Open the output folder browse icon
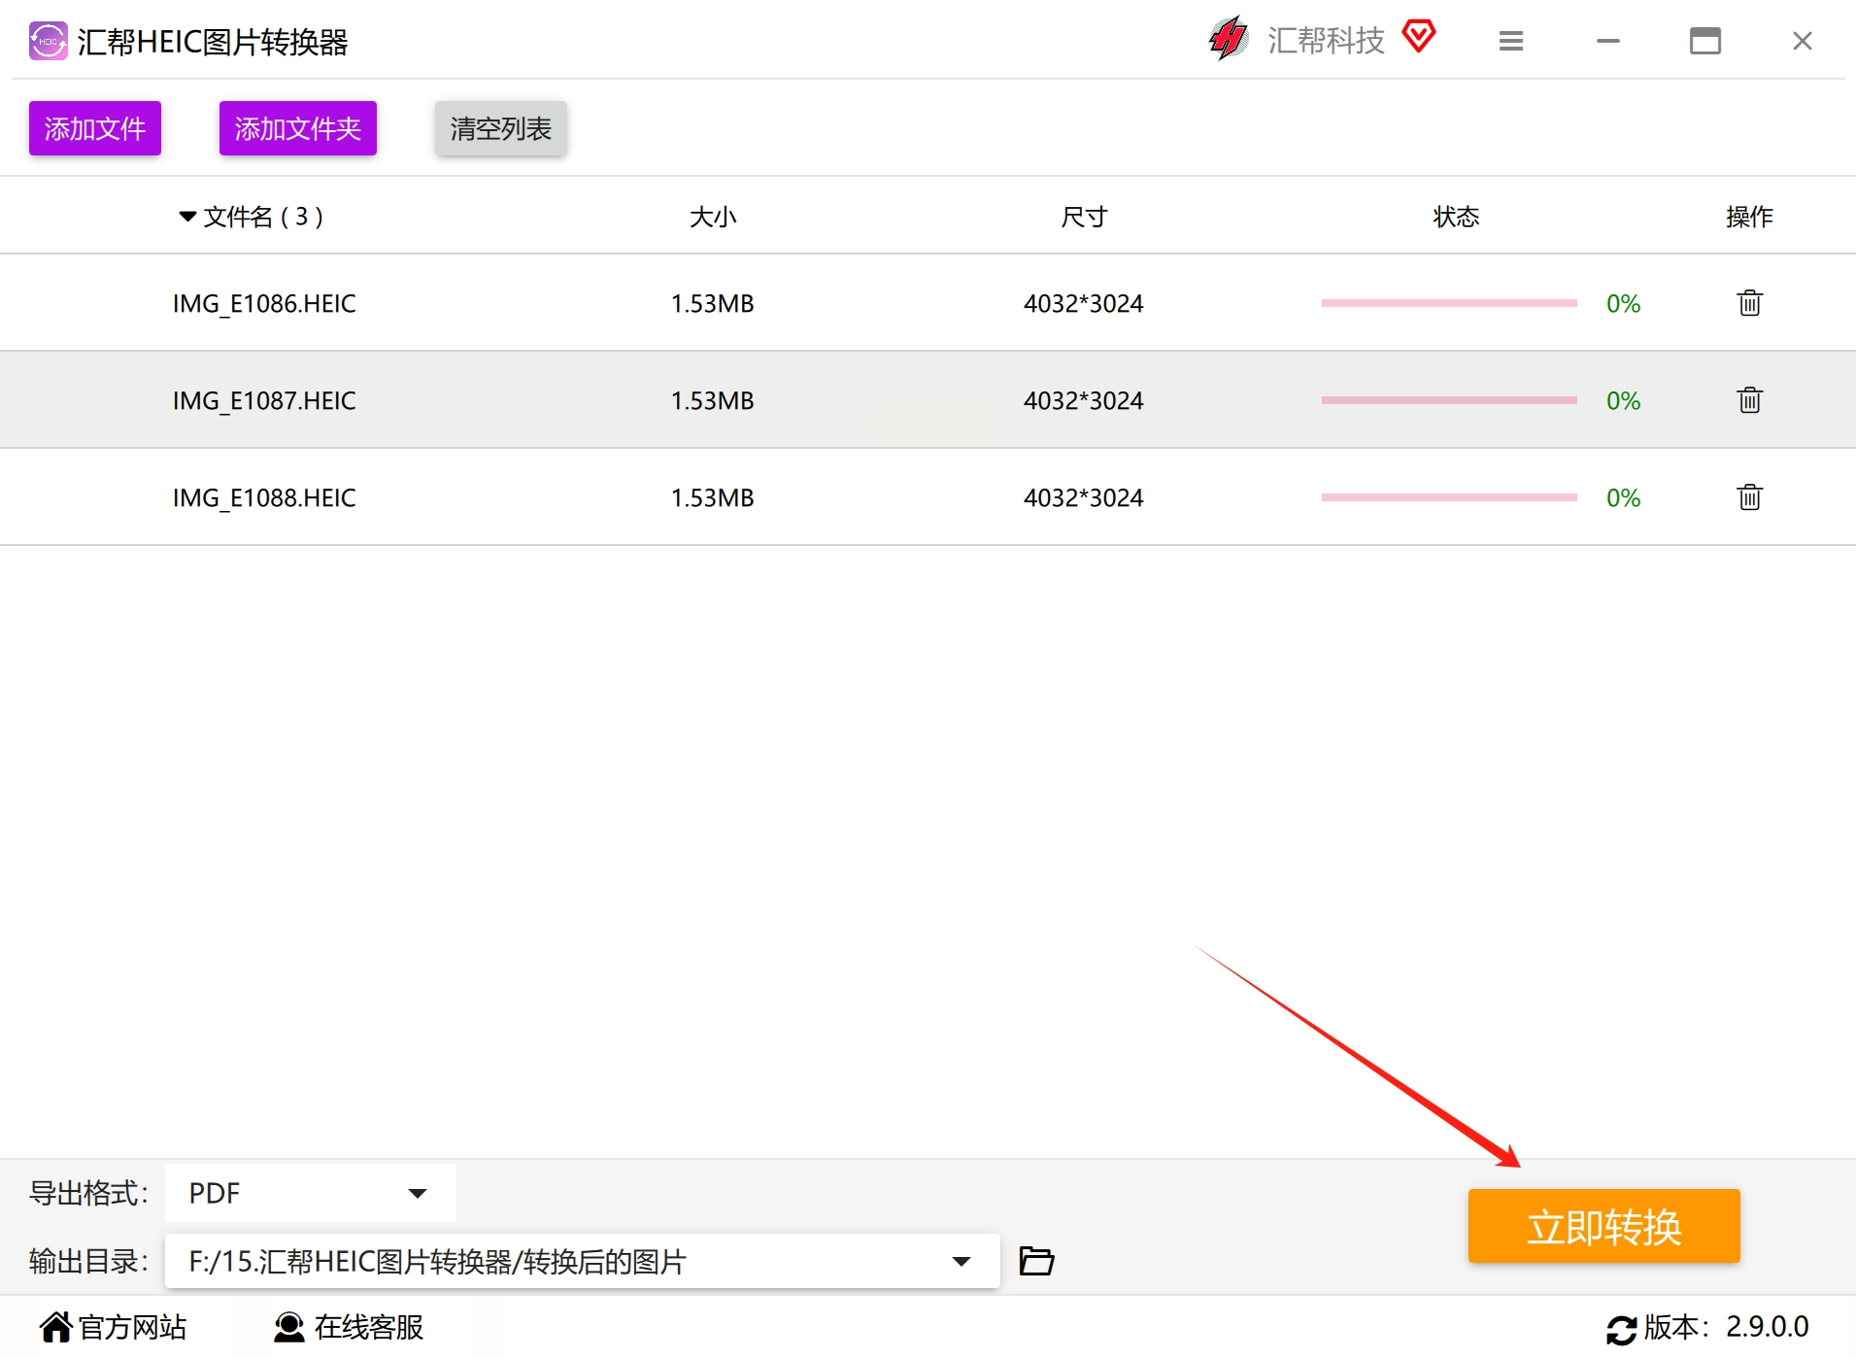The width and height of the screenshot is (1856, 1359). point(1036,1261)
